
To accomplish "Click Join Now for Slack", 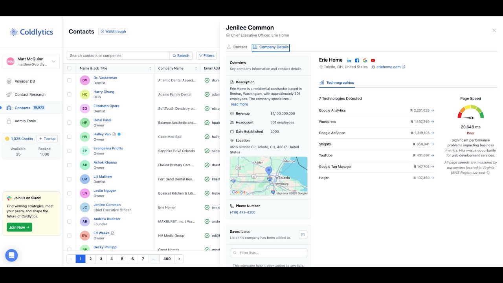I will (x=19, y=227).
